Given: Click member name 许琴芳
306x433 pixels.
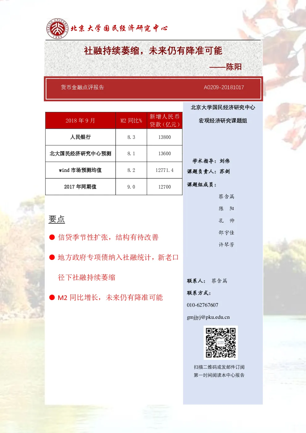Looking at the screenshot, I should 226,245.
